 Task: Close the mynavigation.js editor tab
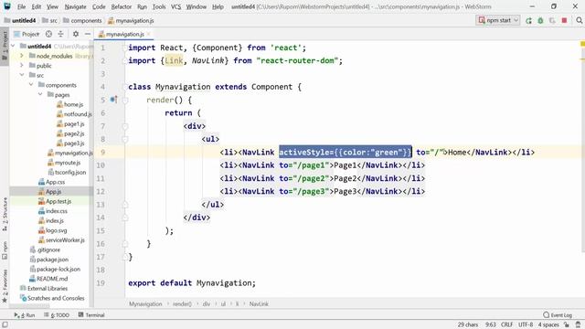click(148, 34)
